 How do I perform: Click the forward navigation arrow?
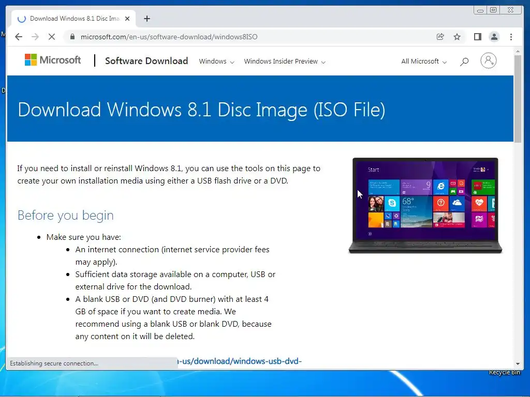35,37
